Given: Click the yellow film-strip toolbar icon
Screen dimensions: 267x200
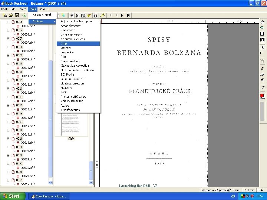Looking at the screenshot, I should point(103,15).
